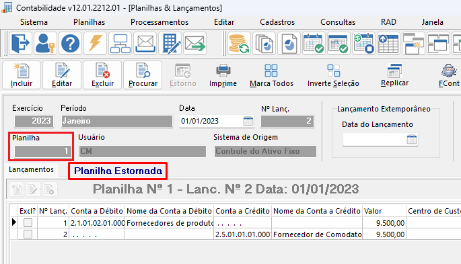Click the Nº Lanç. field
The width and height of the screenshot is (461, 264).
pyautogui.click(x=287, y=121)
